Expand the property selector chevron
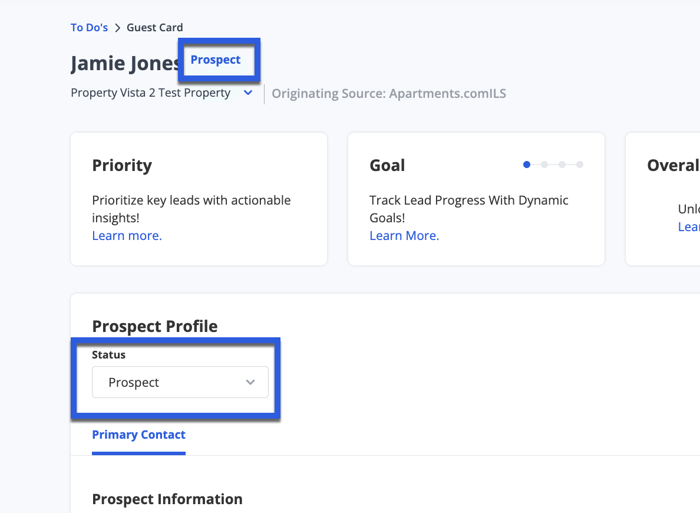Viewport: 700px width, 513px height. point(248,93)
